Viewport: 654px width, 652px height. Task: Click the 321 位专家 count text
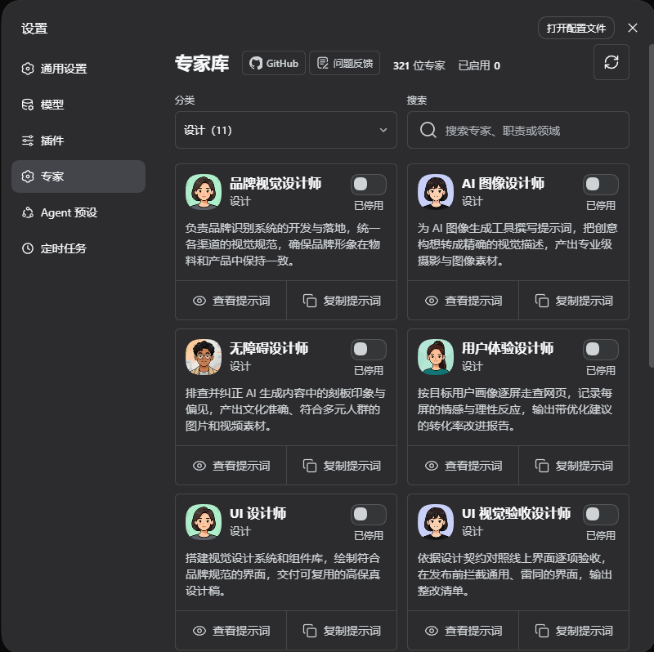[x=419, y=66]
